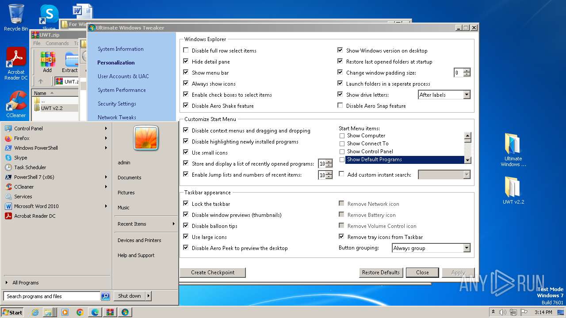Open Ultimate Windows Tweaker desktop folder
This screenshot has height=318, width=566.
(513, 149)
